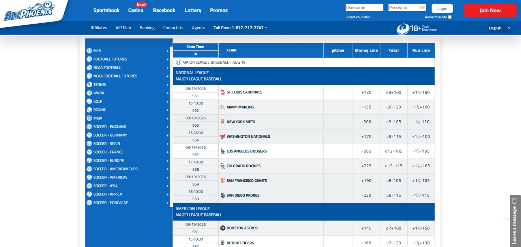Select Astros o7+100 total
This screenshot has width=521, height=247.
(x=394, y=228)
